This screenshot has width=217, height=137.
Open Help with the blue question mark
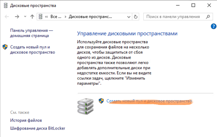[213, 26]
